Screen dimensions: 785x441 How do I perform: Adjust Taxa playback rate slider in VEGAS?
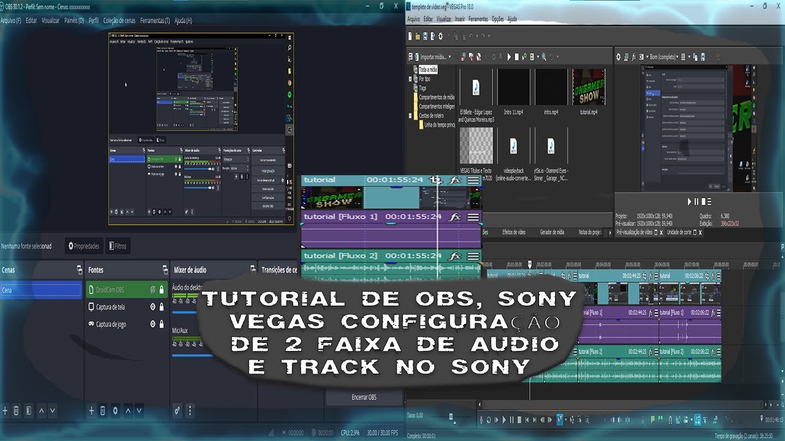(451, 417)
